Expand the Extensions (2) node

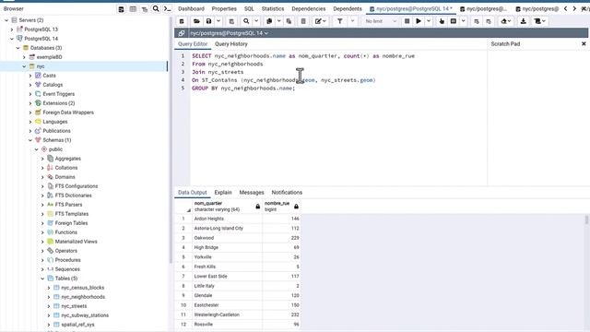[x=30, y=103]
